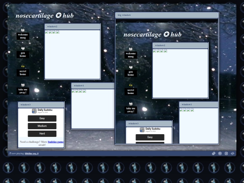
Task: Click the window3 title bar on outer page
Action: pyautogui.click(x=41, y=105)
